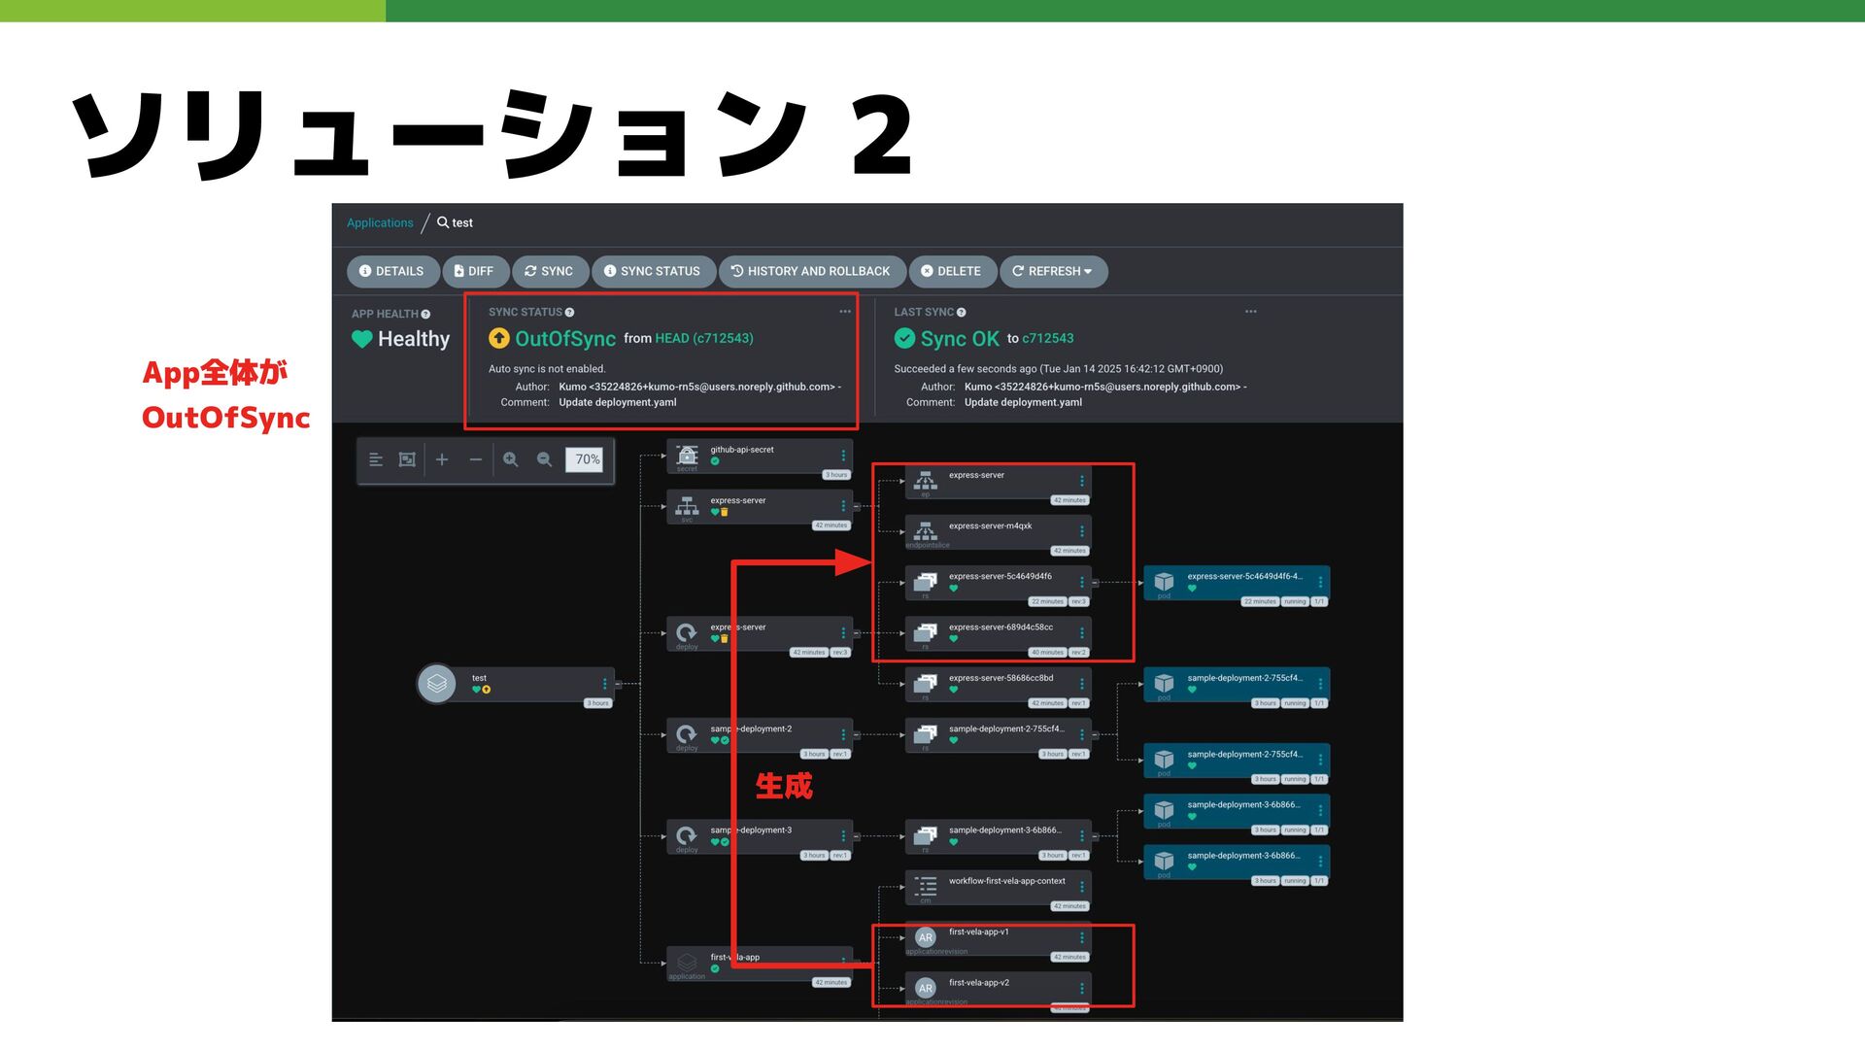Click the express-server svc node icon

[x=688, y=505]
